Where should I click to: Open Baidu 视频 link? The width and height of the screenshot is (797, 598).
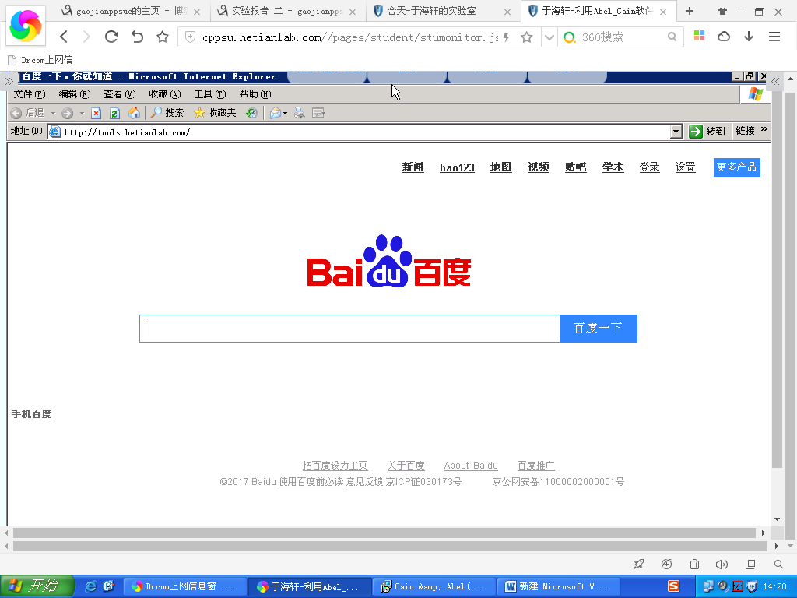click(x=539, y=167)
